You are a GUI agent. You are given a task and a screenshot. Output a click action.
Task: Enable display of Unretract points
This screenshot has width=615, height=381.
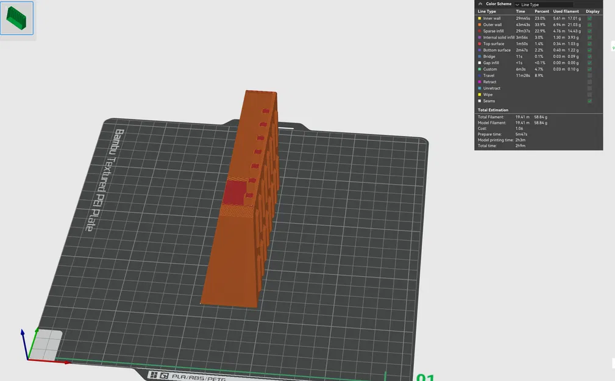pos(589,88)
